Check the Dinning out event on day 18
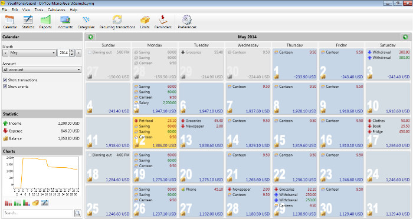This screenshot has height=219, width=413. 90,155
